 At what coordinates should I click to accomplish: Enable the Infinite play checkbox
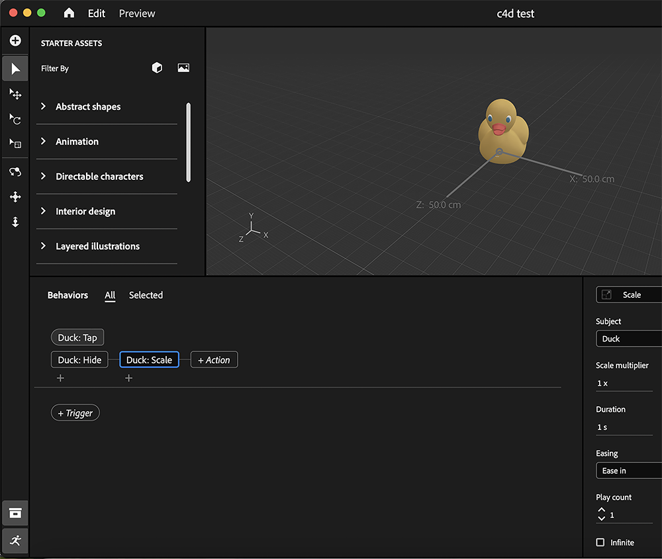click(600, 542)
